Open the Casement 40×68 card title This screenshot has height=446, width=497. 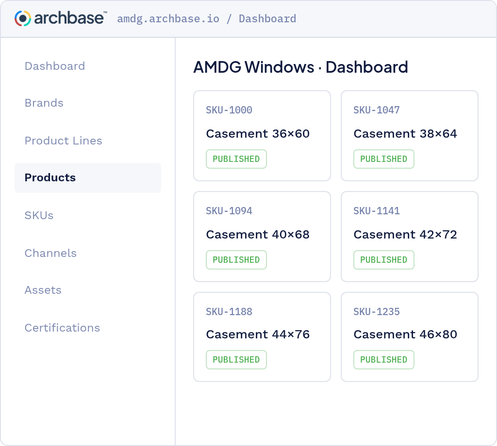click(258, 235)
